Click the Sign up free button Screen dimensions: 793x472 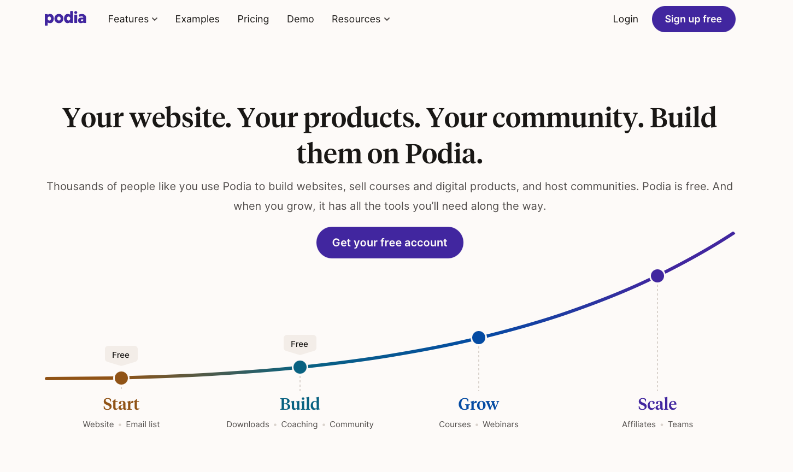tap(694, 19)
